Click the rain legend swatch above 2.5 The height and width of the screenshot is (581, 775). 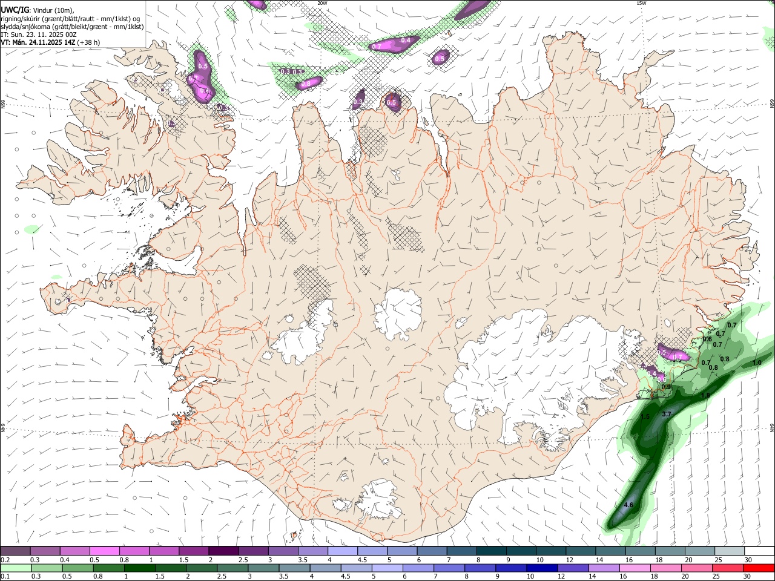(x=232, y=568)
